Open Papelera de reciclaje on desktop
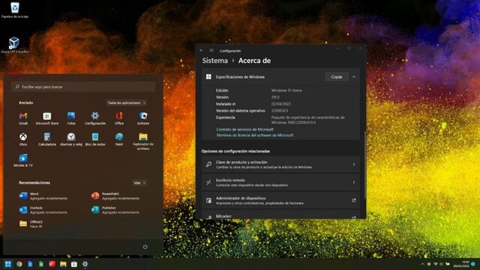This screenshot has width=480, height=270. [x=15, y=10]
